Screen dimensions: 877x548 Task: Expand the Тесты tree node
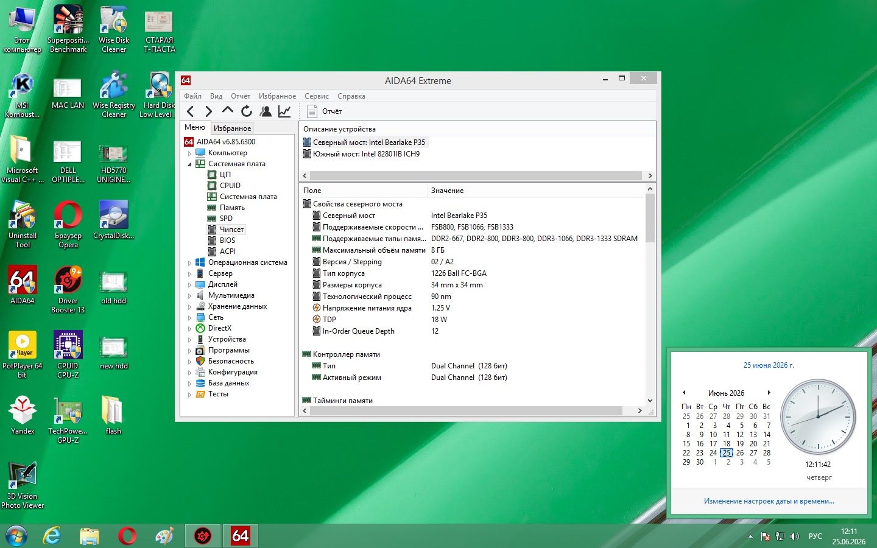click(x=189, y=395)
